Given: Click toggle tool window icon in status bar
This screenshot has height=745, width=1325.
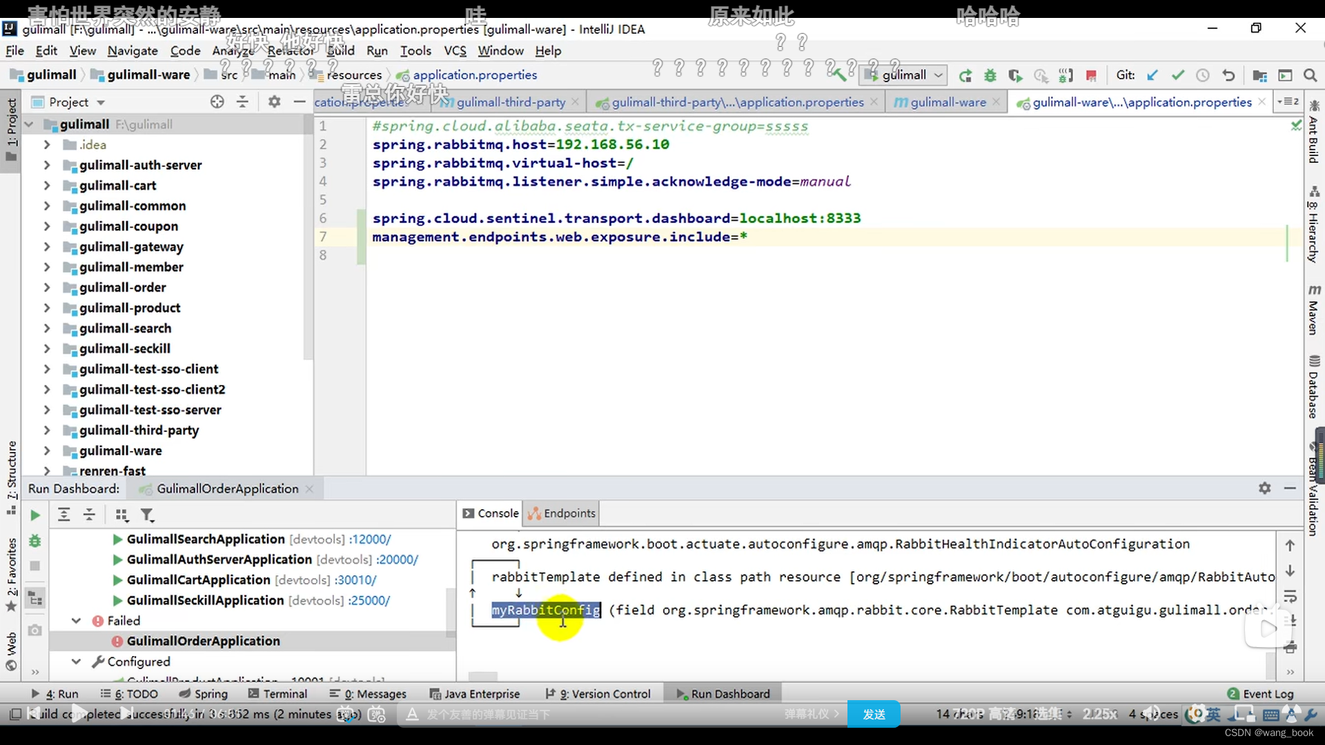Looking at the screenshot, I should pos(15,714).
